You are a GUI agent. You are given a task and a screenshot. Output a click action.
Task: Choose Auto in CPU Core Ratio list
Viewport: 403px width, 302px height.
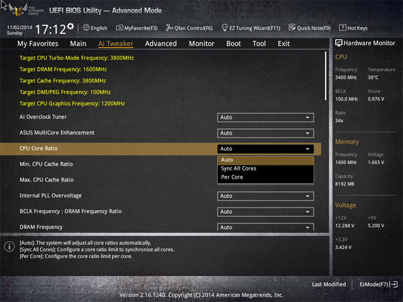(x=266, y=160)
